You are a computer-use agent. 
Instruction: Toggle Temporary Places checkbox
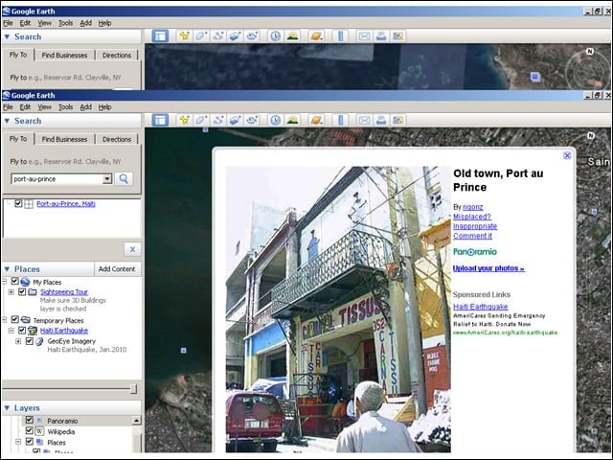point(15,319)
